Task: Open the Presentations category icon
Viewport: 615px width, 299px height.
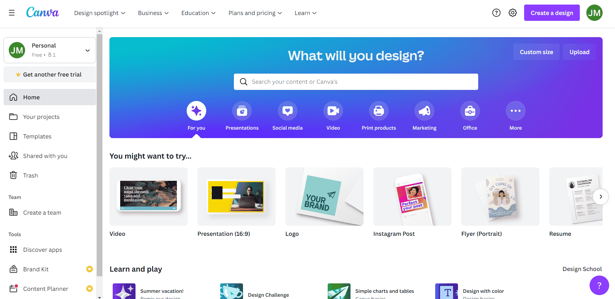Action: point(242,111)
